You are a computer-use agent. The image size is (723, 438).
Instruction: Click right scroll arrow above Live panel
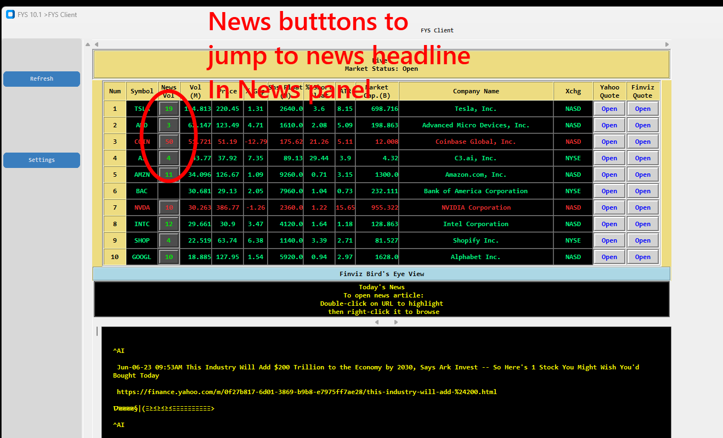(667, 44)
